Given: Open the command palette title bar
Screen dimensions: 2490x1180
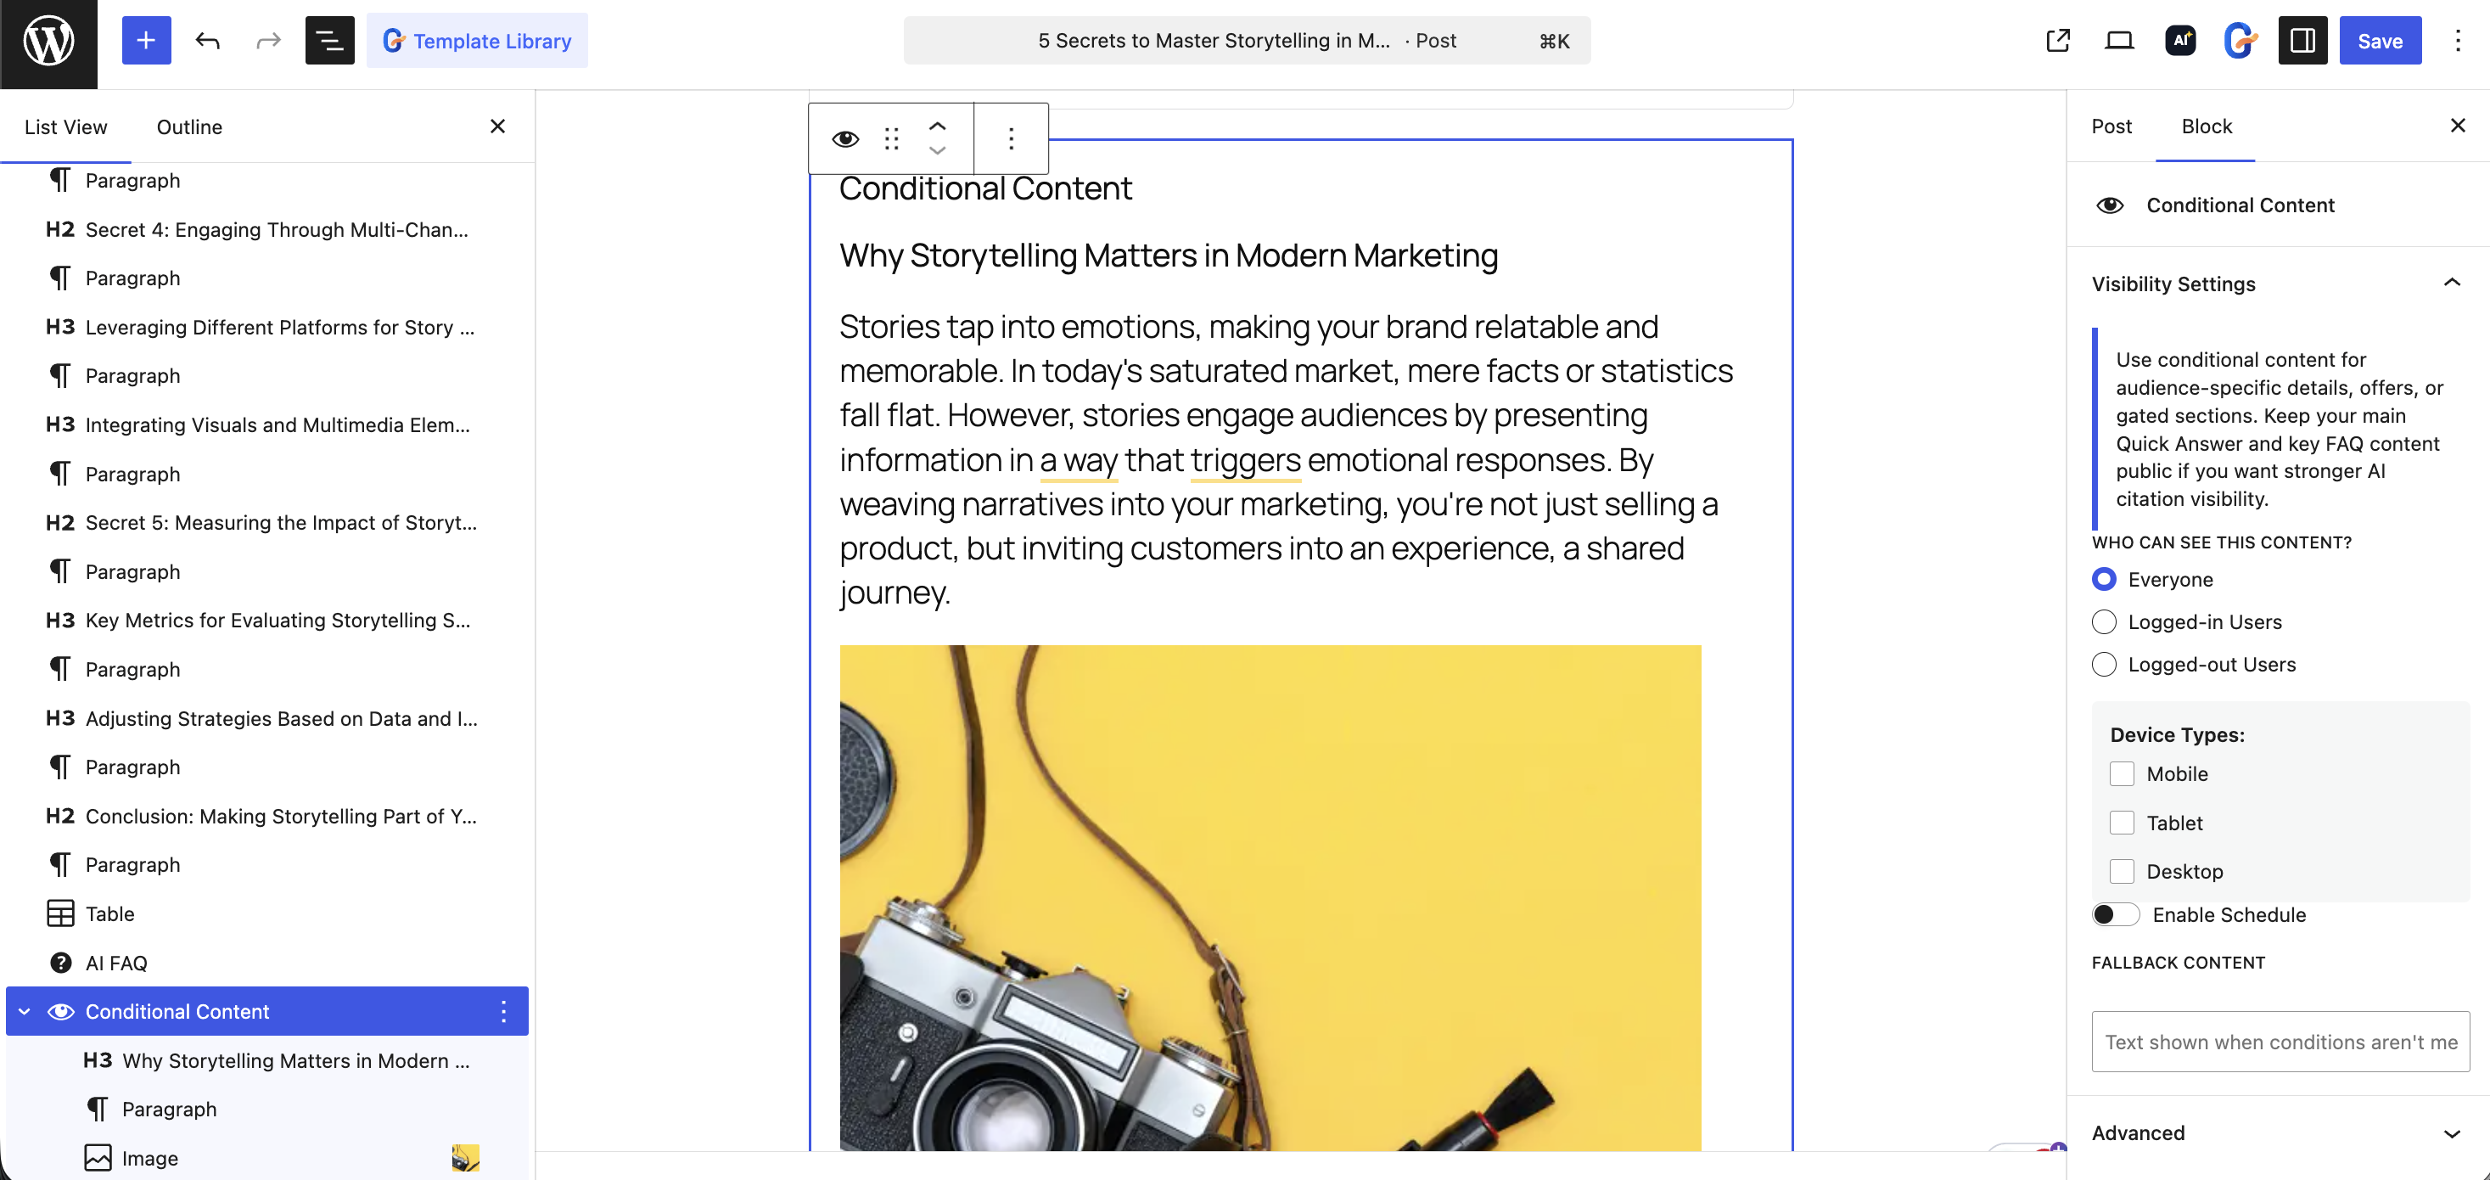Looking at the screenshot, I should (x=1247, y=41).
